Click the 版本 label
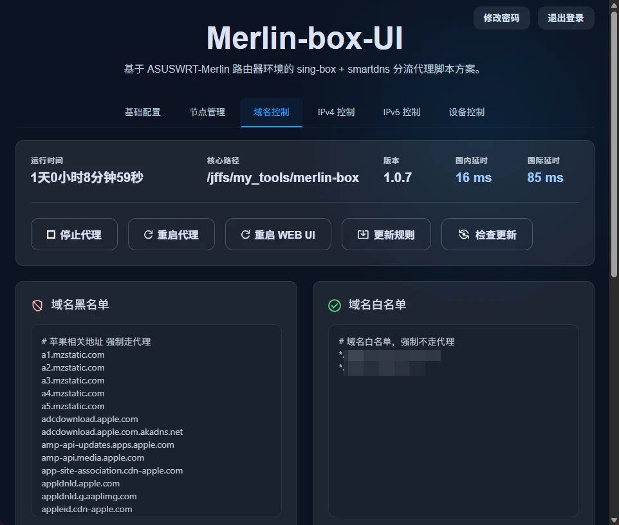619x525 pixels. 391,161
